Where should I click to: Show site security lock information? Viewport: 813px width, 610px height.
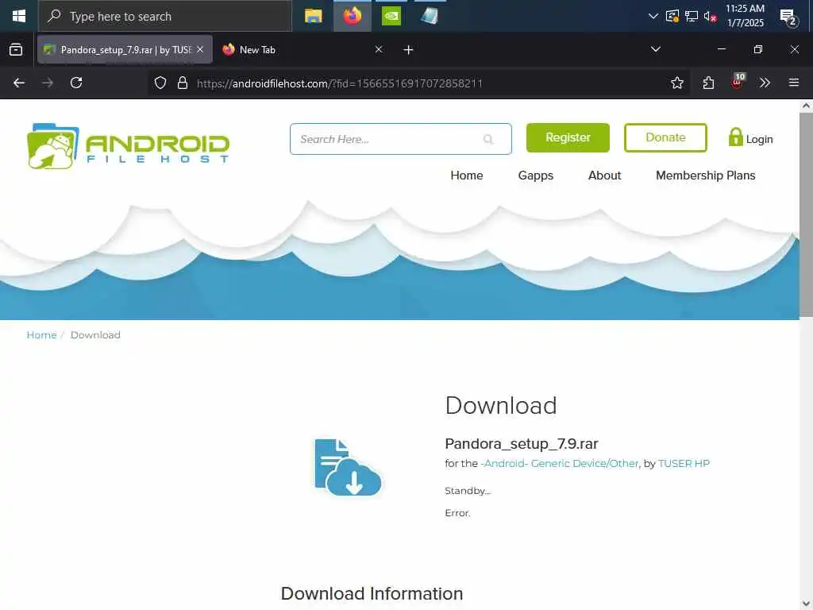[x=182, y=83]
